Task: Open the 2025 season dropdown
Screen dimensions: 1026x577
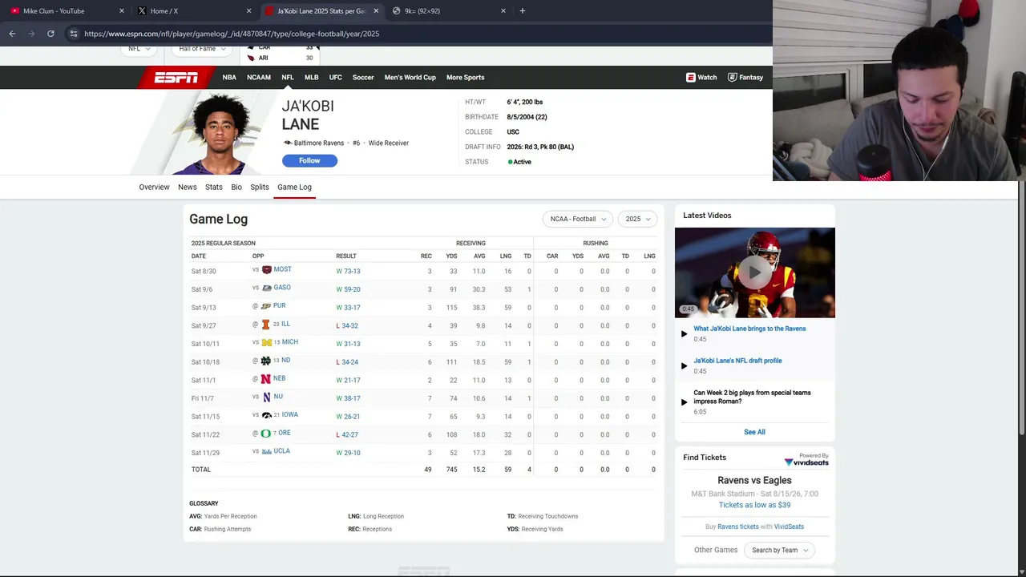Action: 638,219
